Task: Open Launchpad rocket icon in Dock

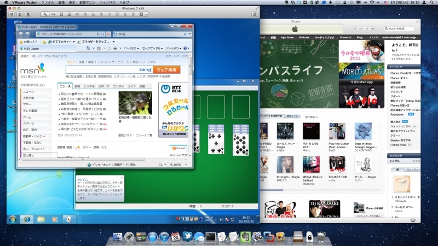Action: click(129, 237)
